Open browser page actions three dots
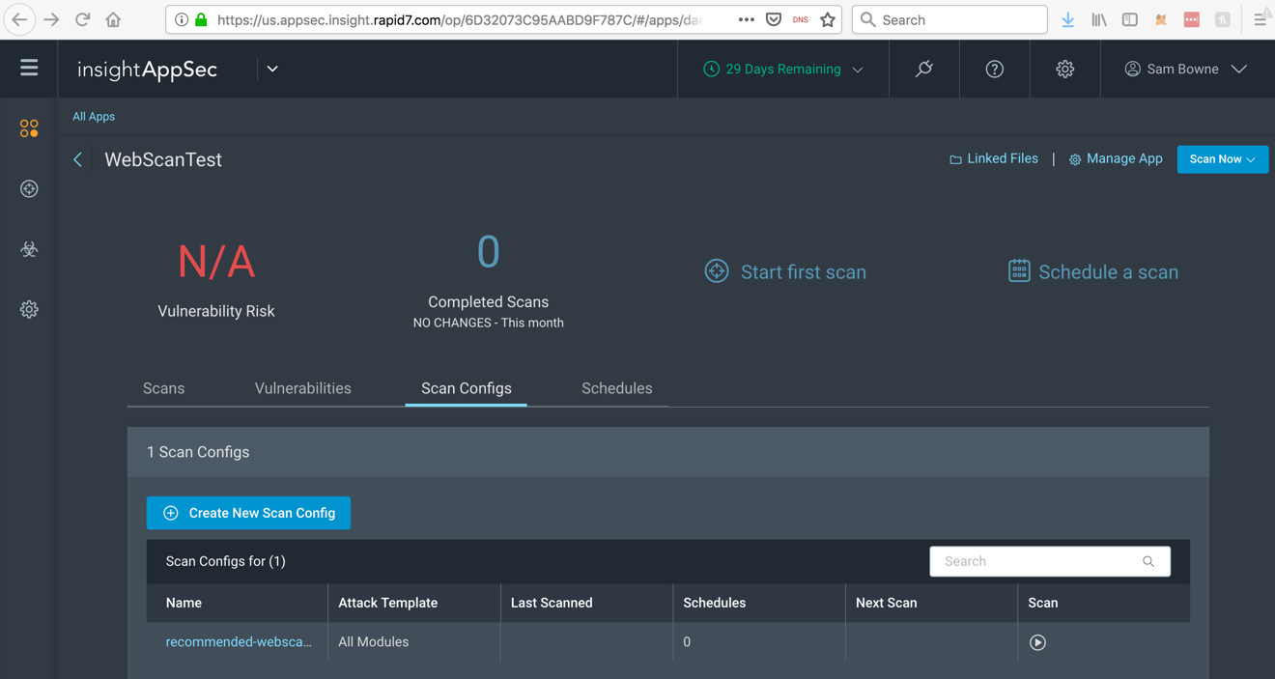 point(746,19)
